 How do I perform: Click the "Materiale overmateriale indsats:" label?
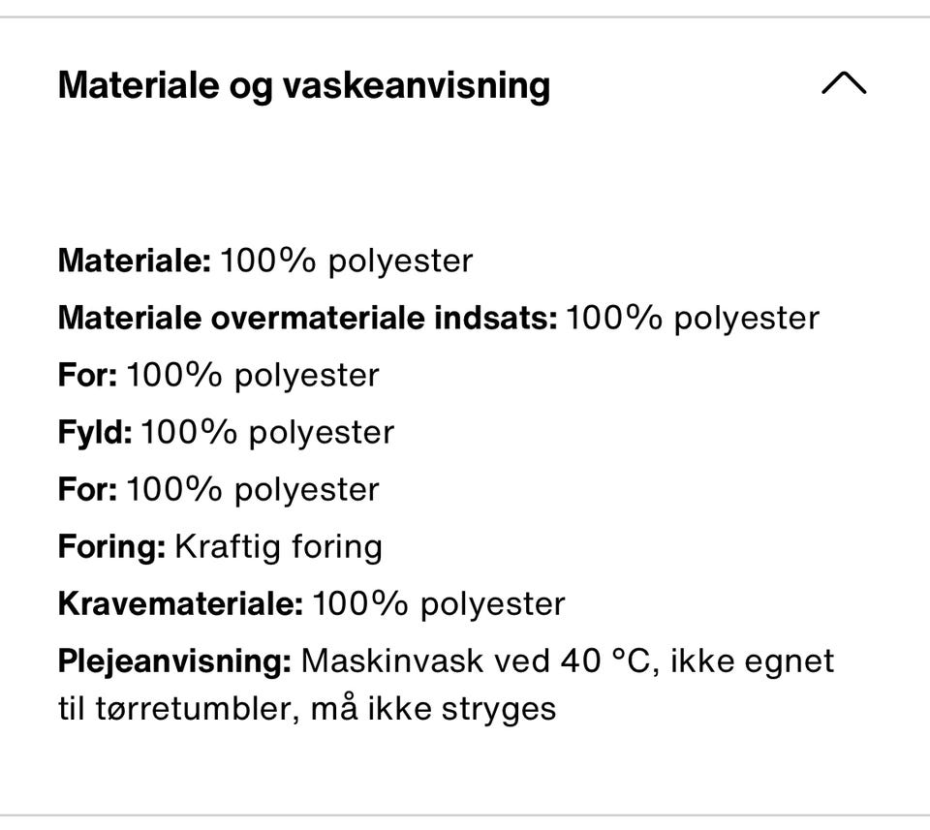click(307, 318)
